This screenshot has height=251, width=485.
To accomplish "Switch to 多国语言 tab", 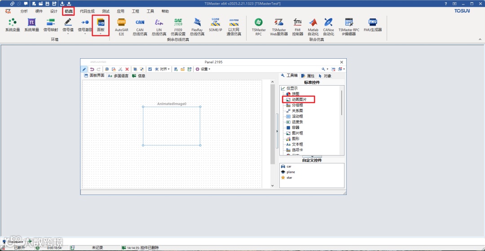I will [x=118, y=76].
